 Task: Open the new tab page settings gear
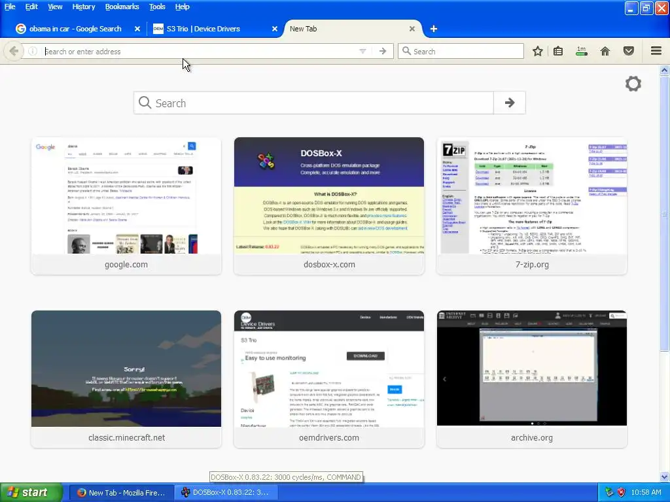(633, 84)
